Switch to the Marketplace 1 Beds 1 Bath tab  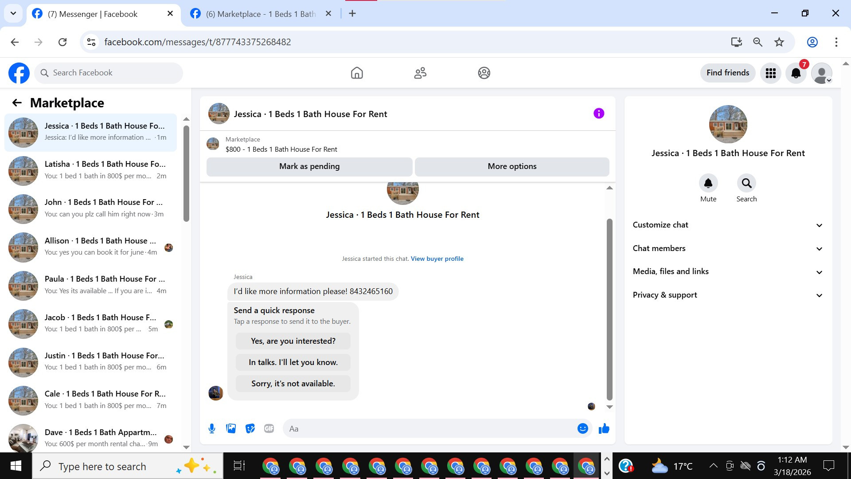pos(262,14)
